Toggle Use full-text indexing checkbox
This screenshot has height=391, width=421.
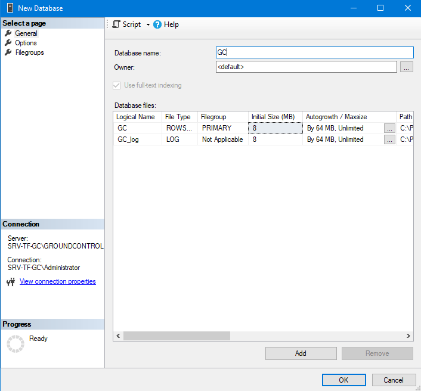pos(116,85)
